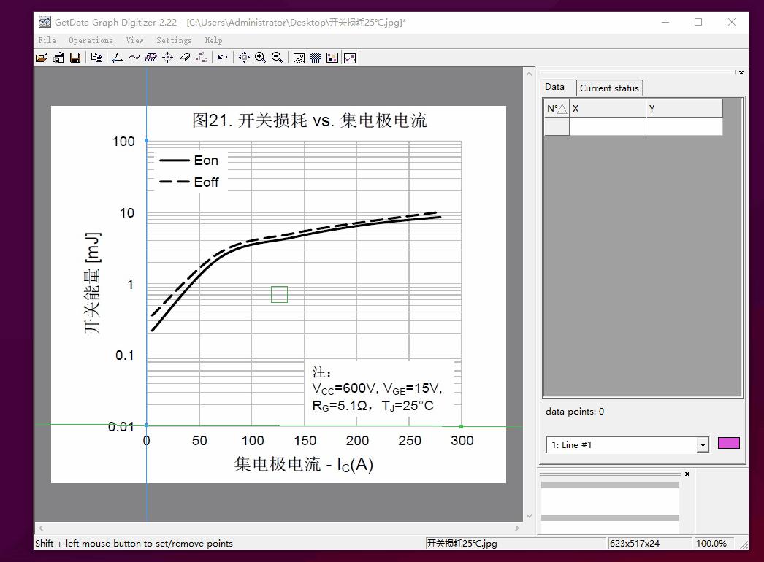Click the horizontal scrollbar left arrow
764x562 pixels.
click(x=41, y=528)
